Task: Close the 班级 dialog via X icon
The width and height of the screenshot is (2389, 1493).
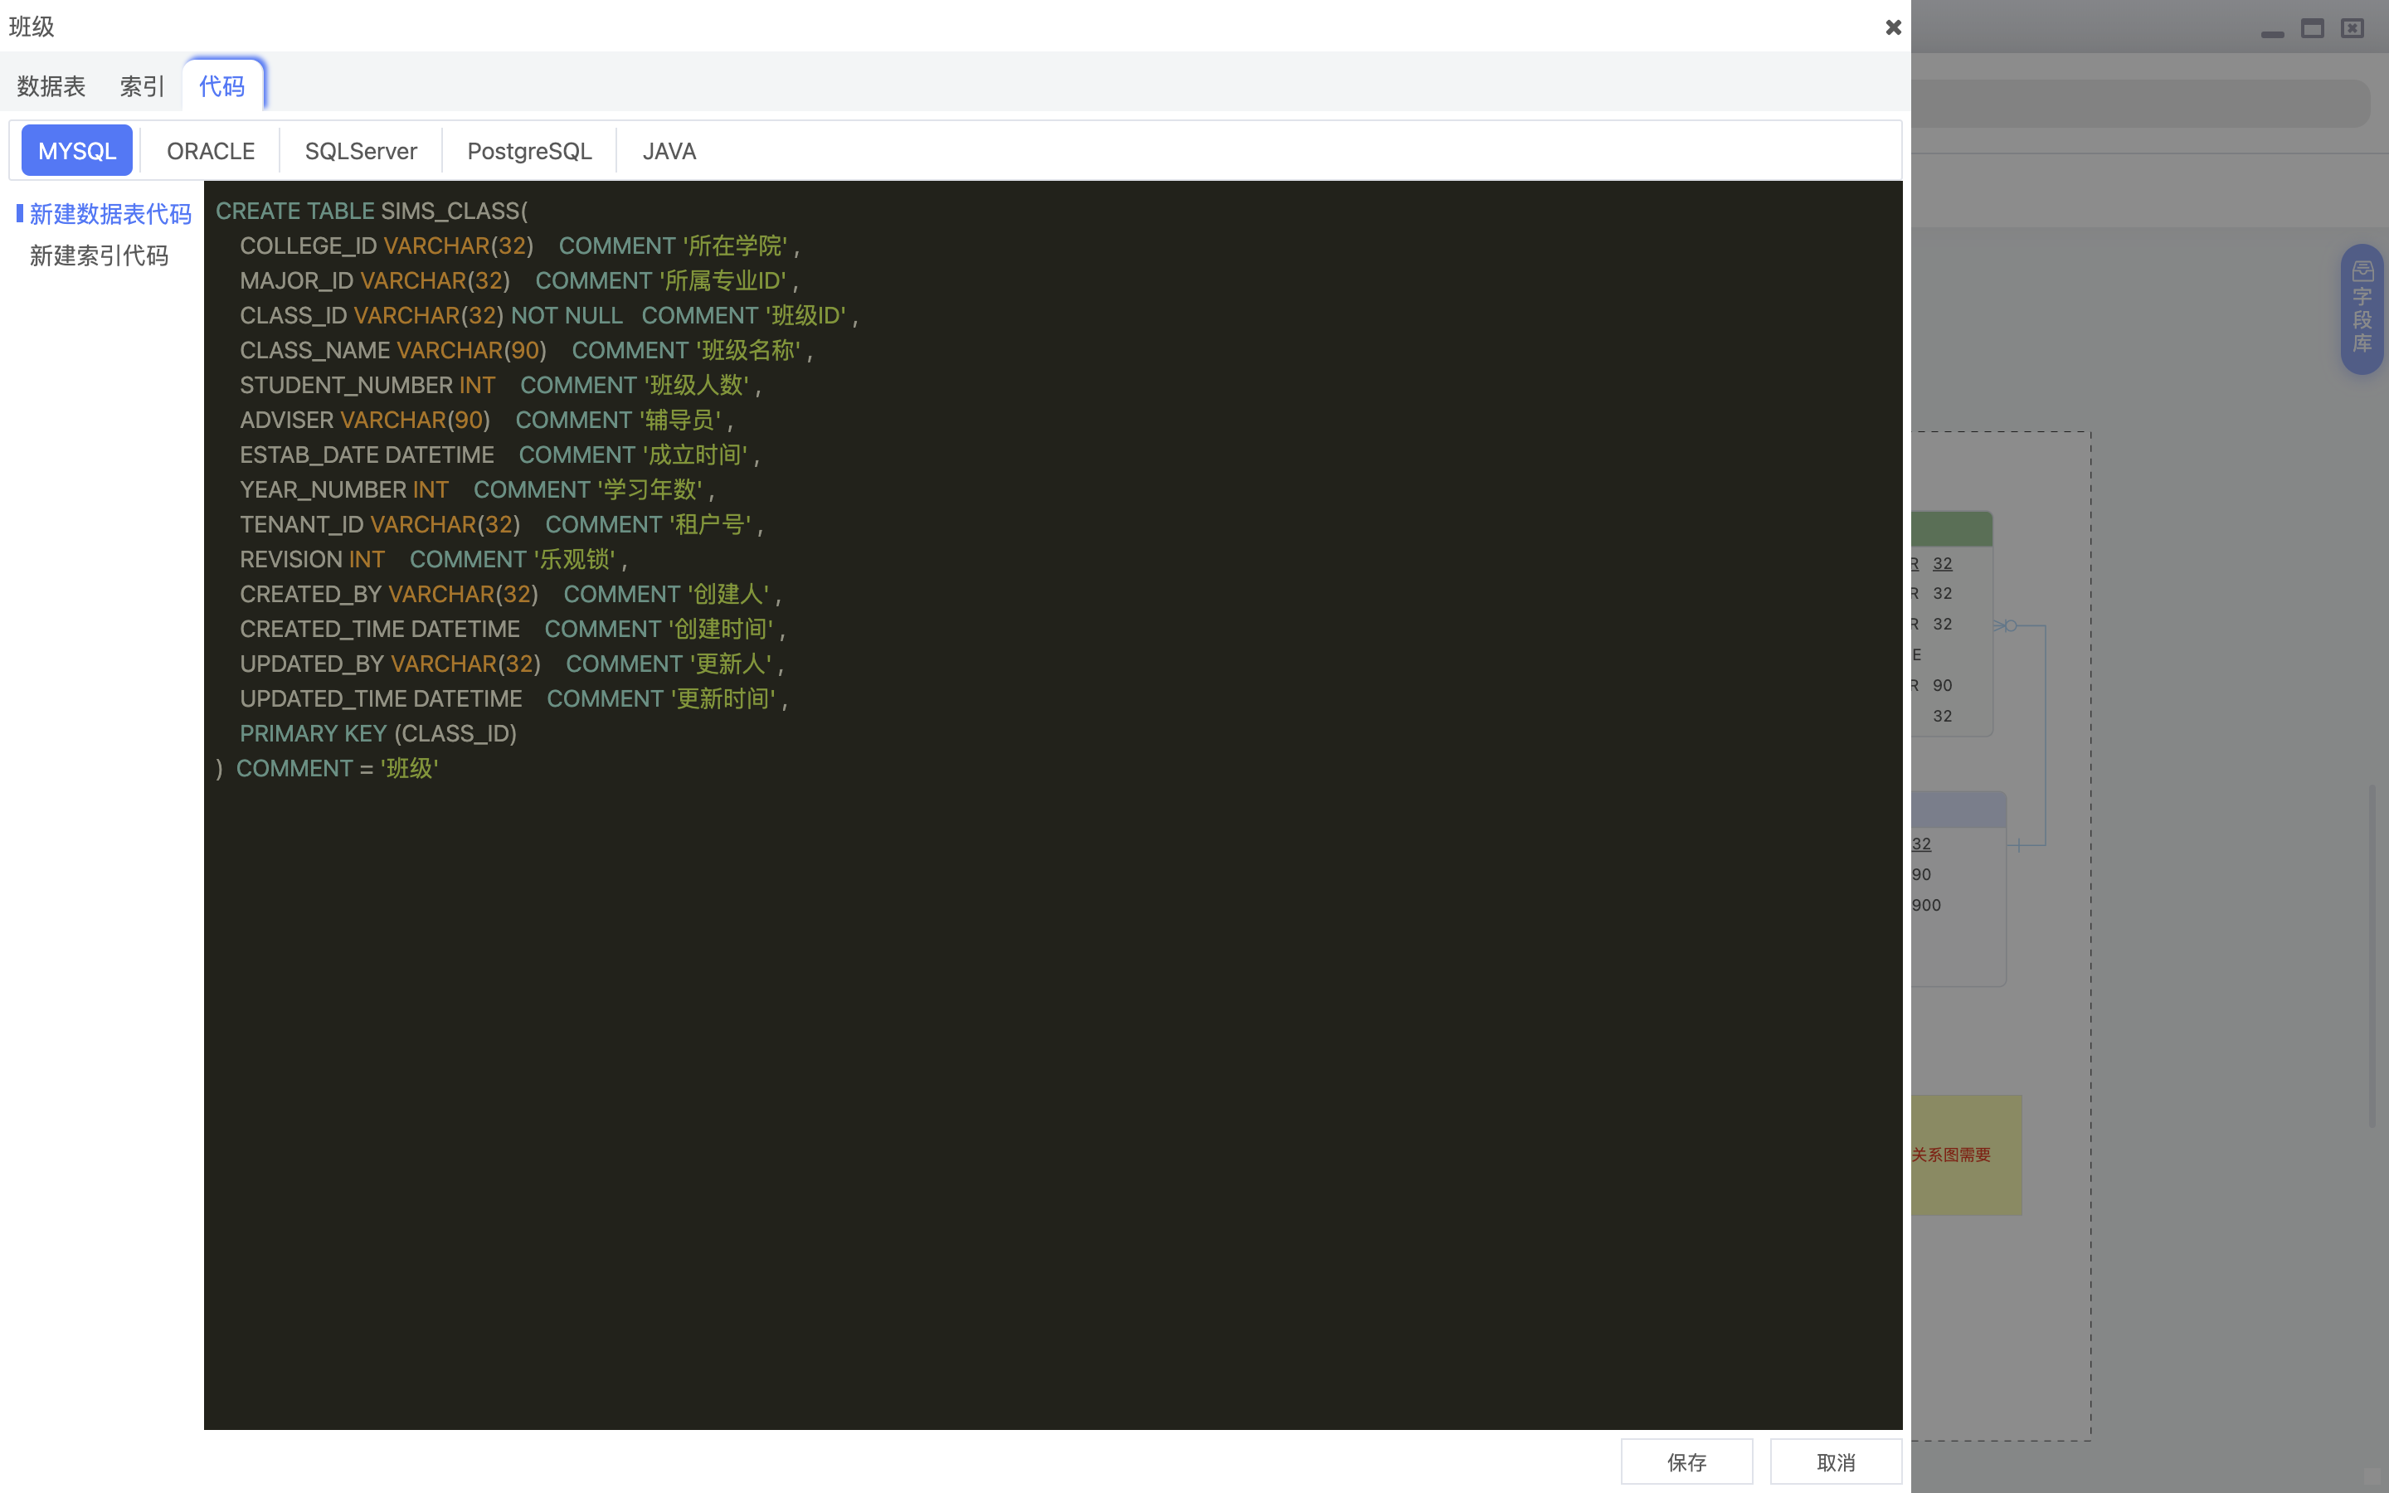Action: click(x=1892, y=27)
